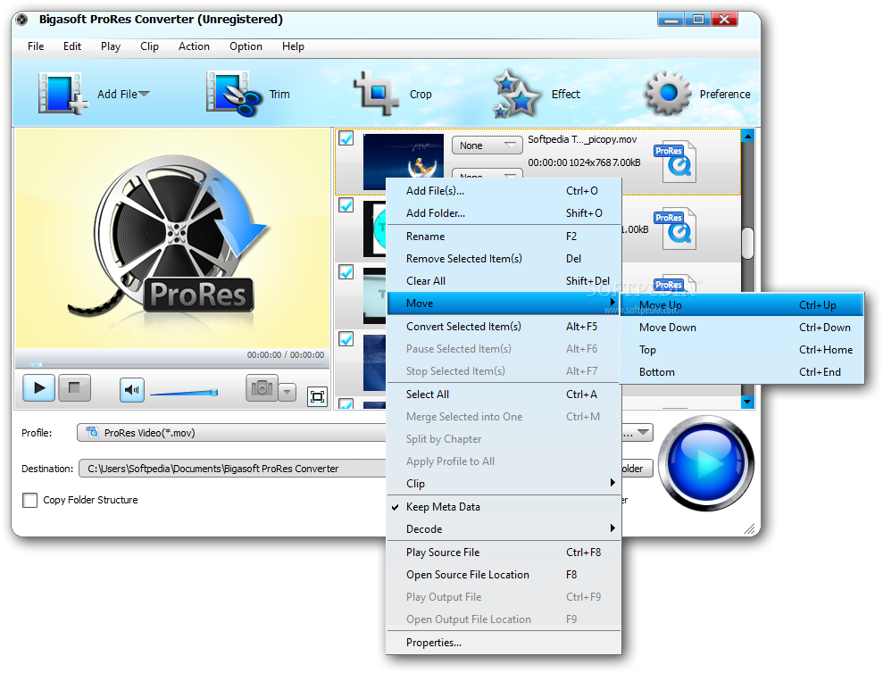This screenshot has height=673, width=883.
Task: Open the Profile combo box
Action: (231, 433)
